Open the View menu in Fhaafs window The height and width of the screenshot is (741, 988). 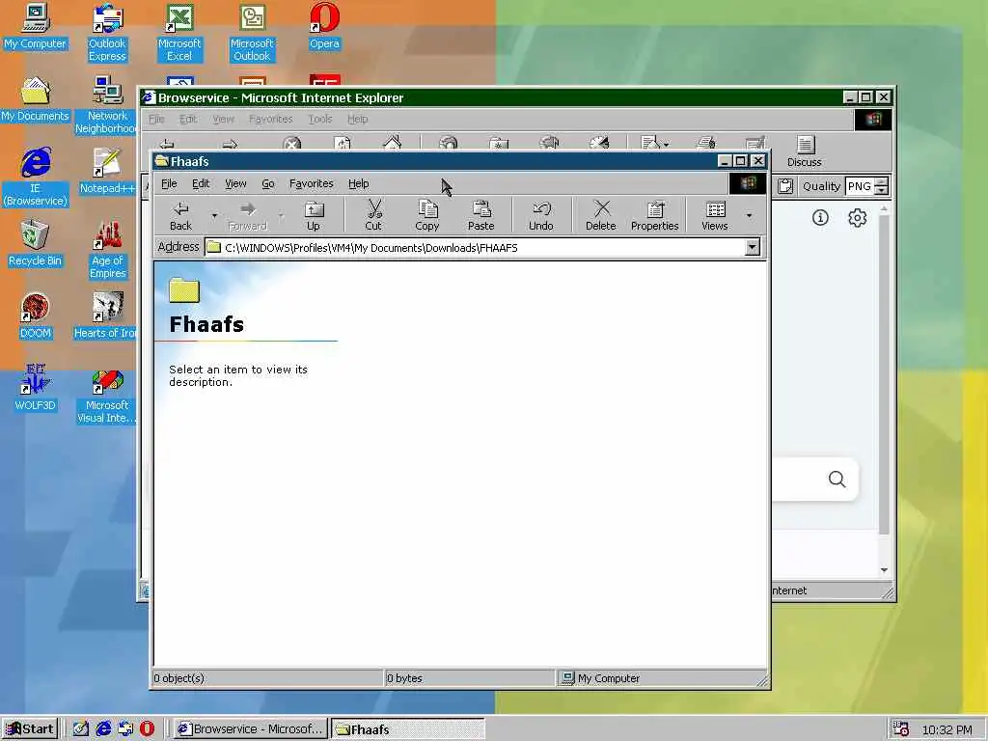click(235, 184)
